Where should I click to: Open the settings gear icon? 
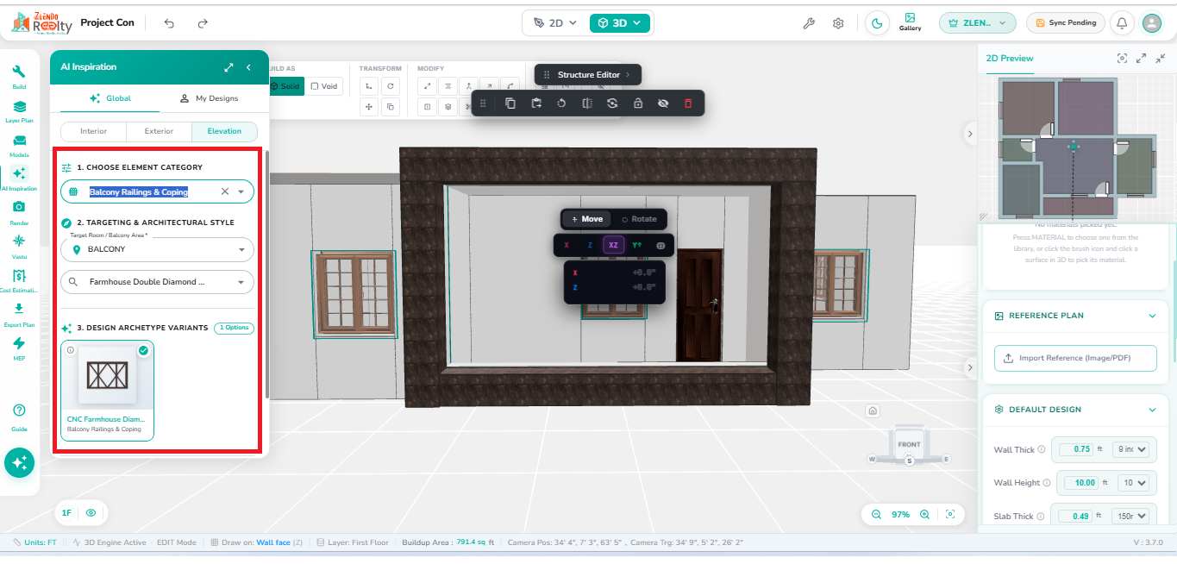click(838, 23)
